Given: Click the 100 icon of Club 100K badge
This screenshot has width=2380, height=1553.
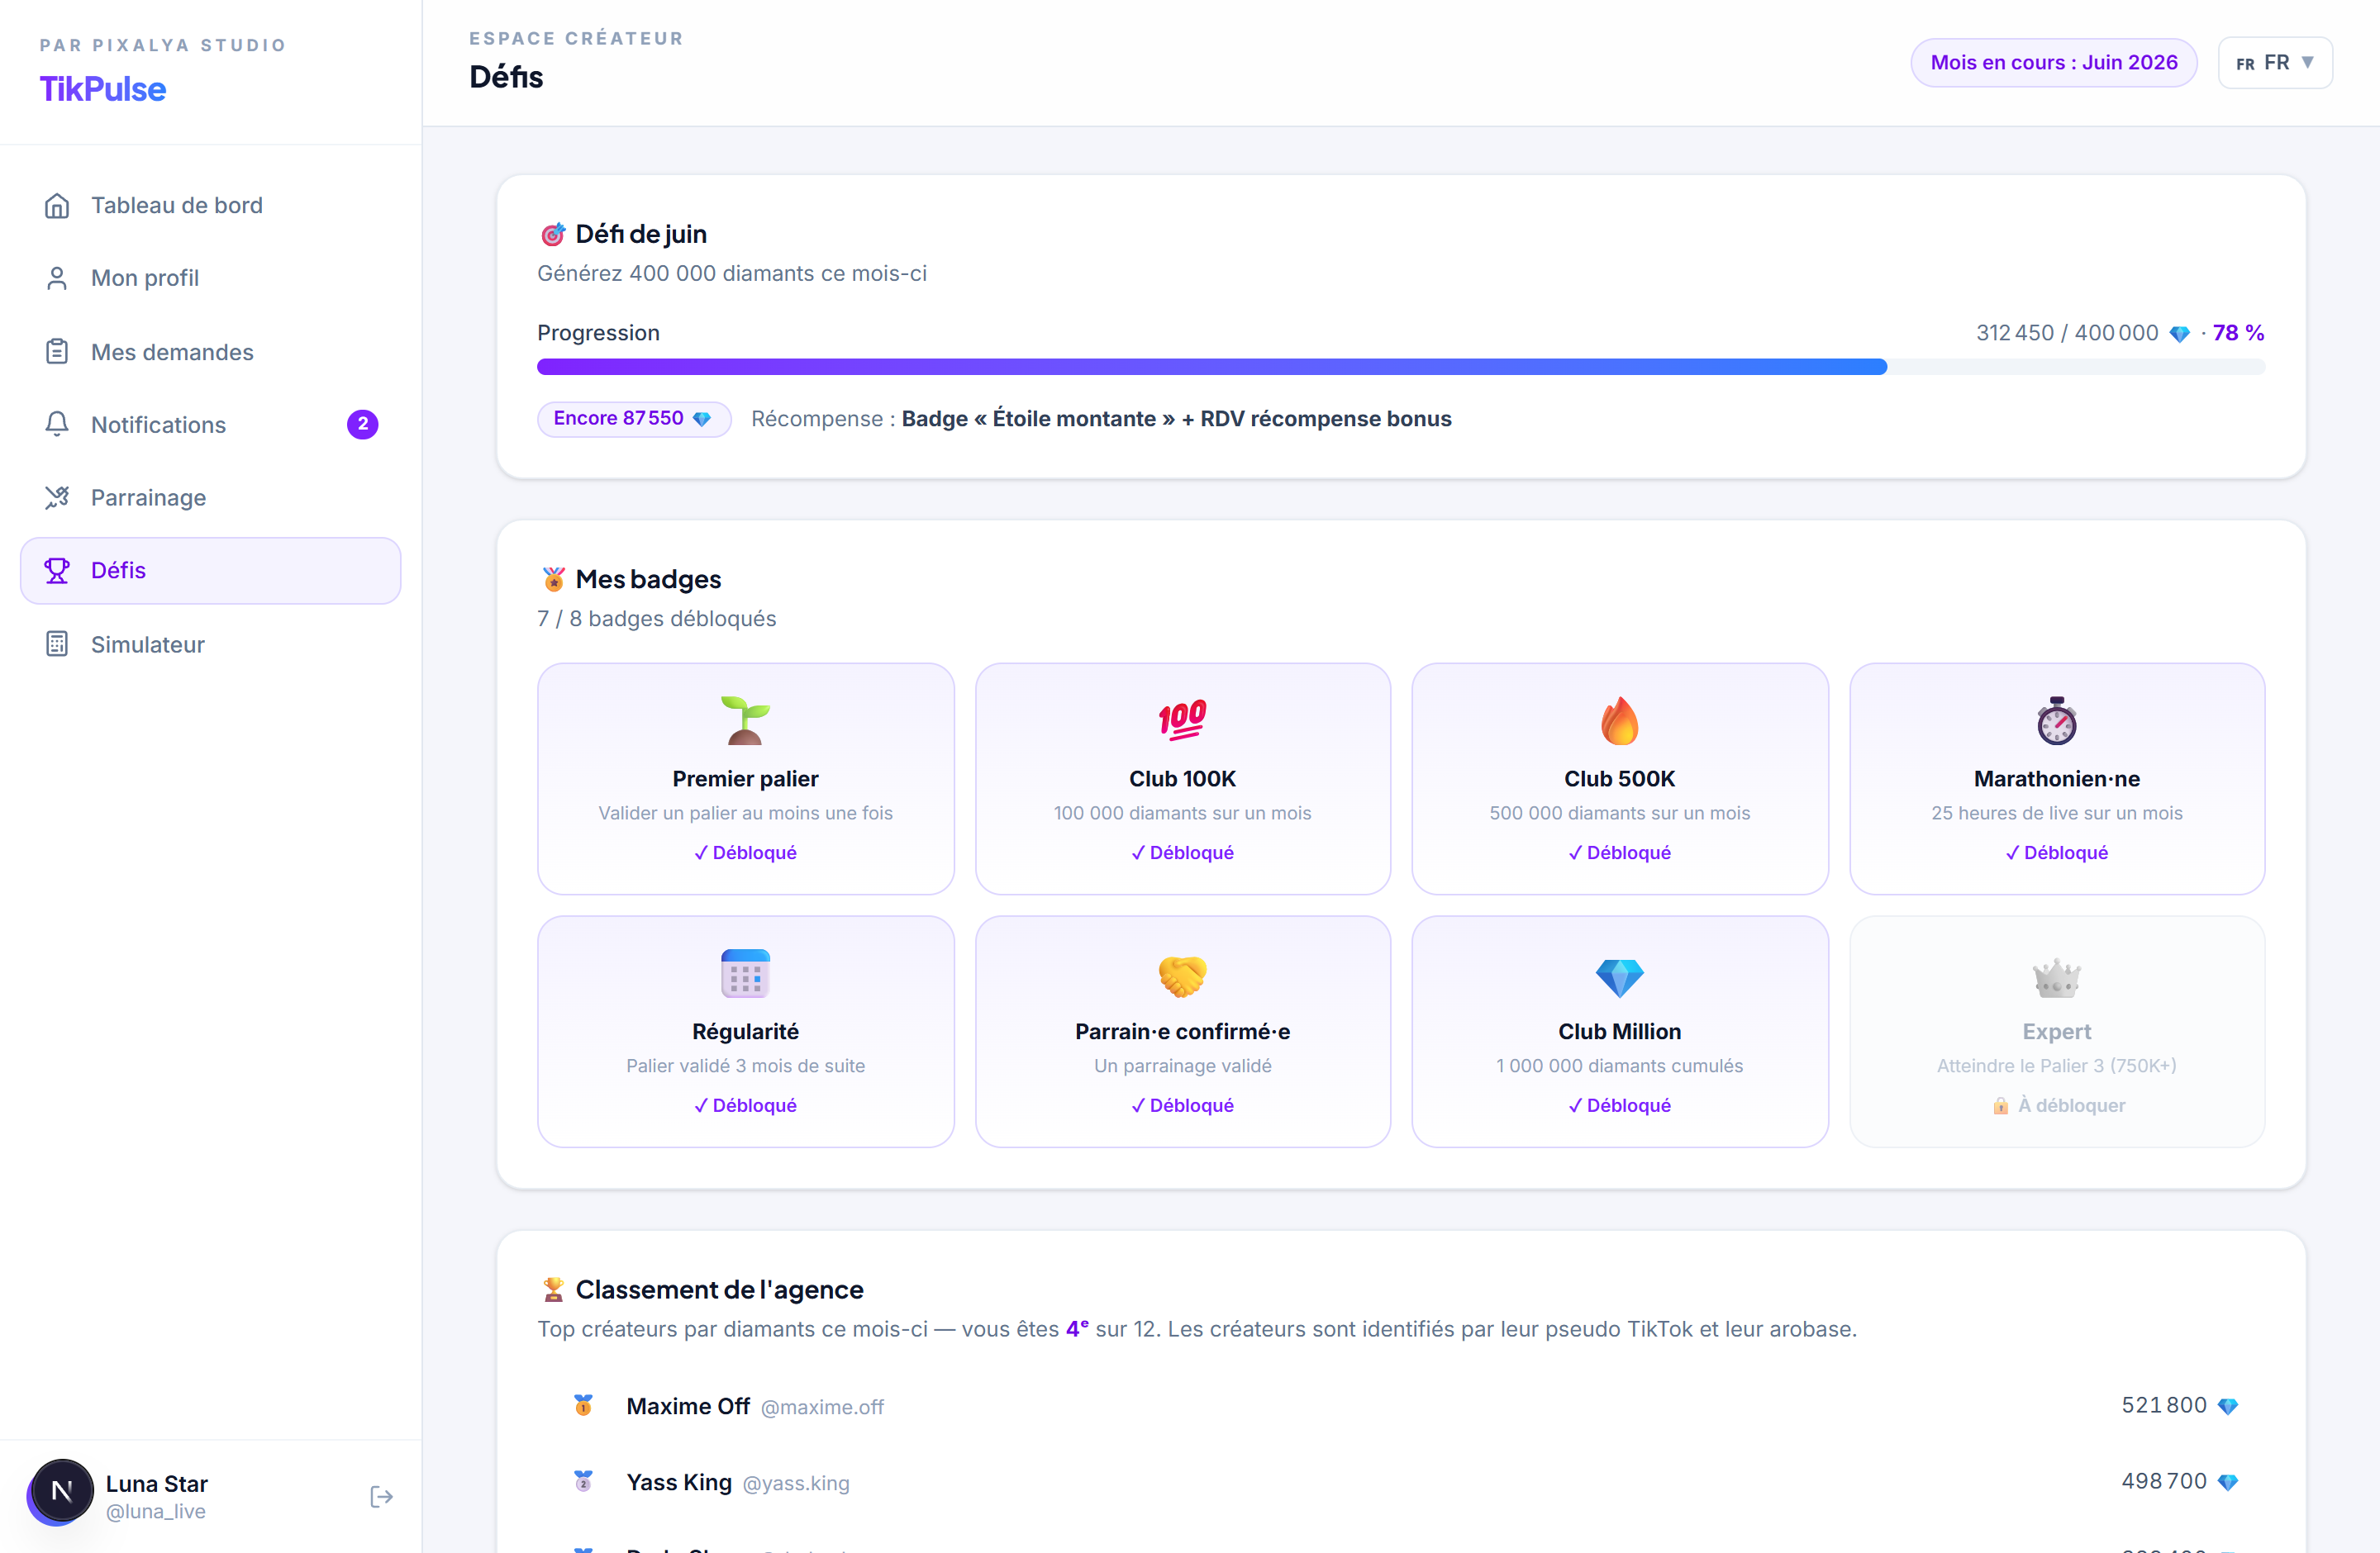Looking at the screenshot, I should (1183, 720).
